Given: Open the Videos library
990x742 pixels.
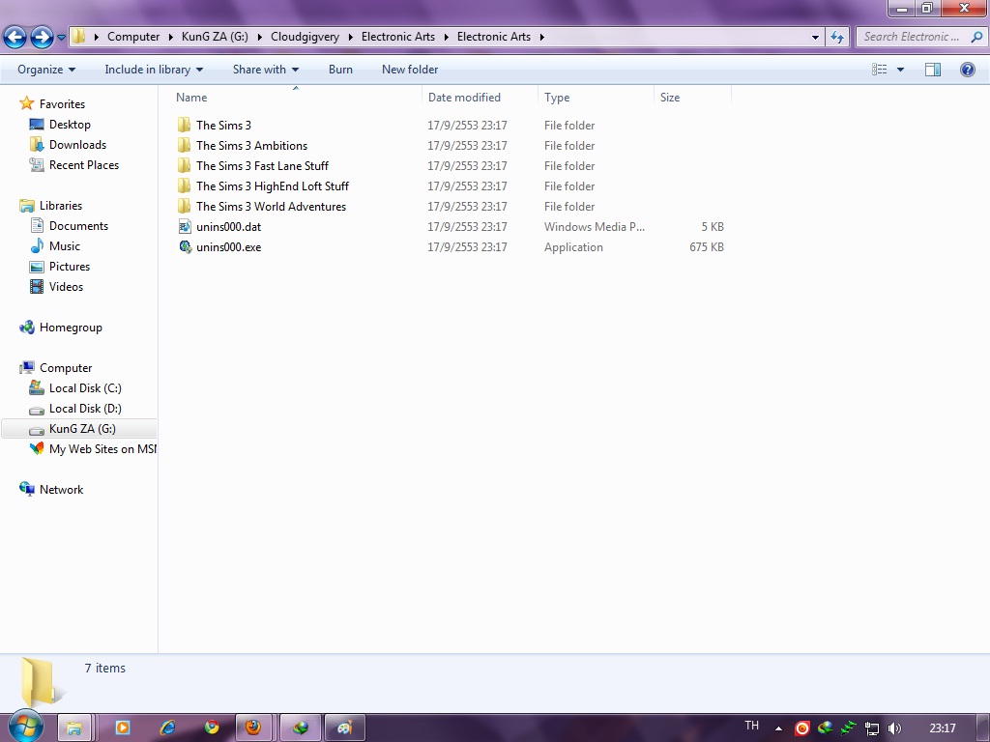Looking at the screenshot, I should 66,286.
